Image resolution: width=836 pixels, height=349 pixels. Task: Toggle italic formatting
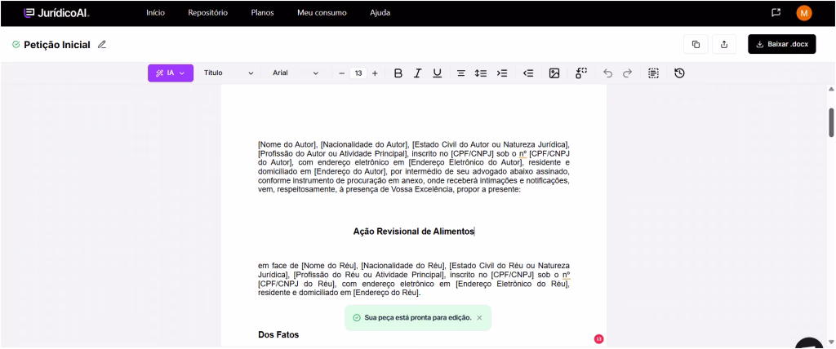tap(417, 73)
